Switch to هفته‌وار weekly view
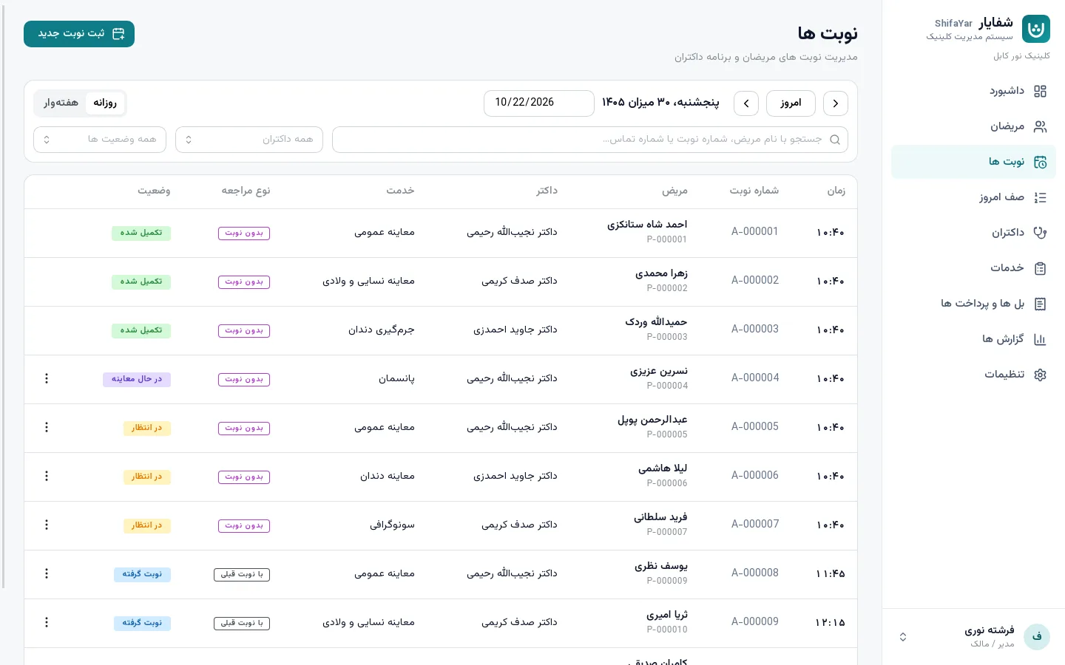1065x665 pixels. (61, 103)
